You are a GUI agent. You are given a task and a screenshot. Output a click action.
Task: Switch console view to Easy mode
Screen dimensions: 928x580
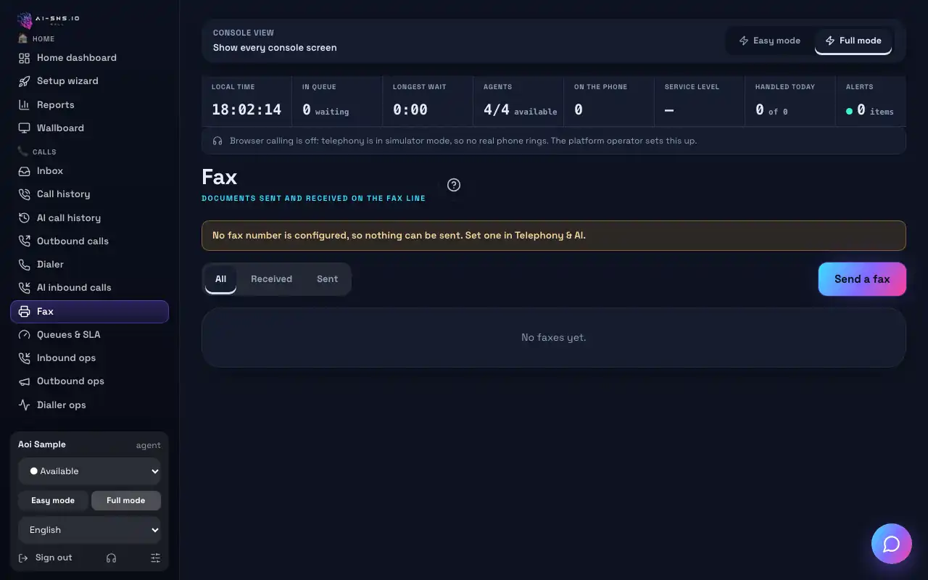(770, 41)
